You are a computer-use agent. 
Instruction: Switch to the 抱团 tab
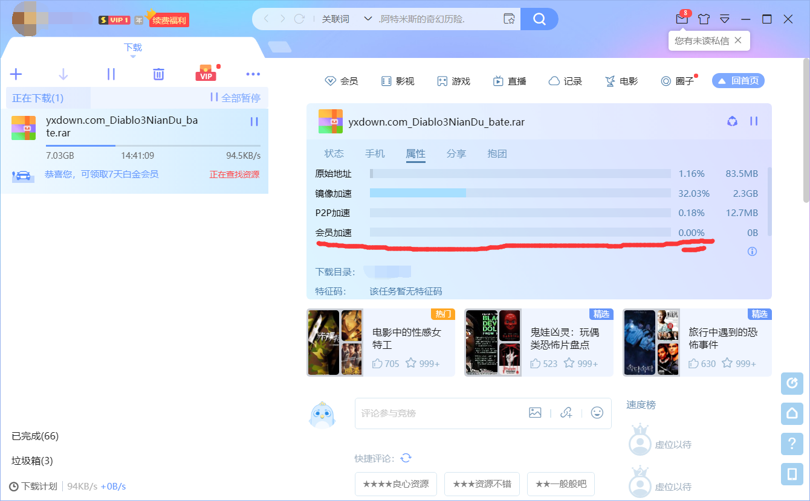coord(497,153)
